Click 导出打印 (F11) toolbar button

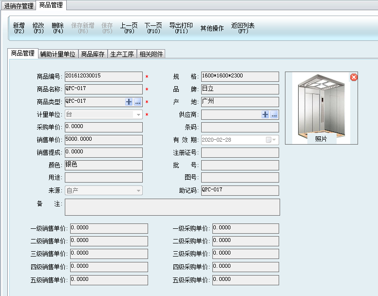(181, 28)
